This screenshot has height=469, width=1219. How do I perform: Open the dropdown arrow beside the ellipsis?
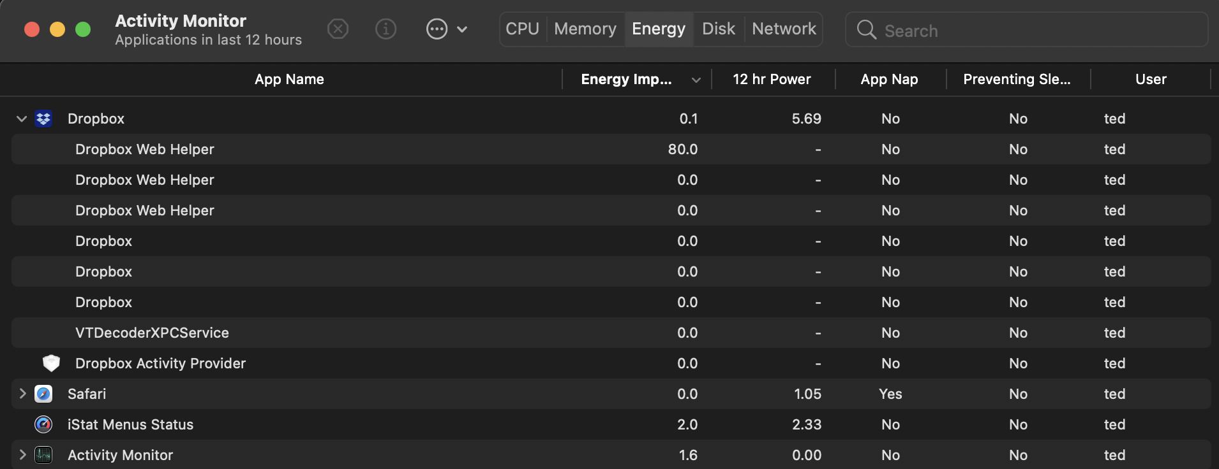pos(463,29)
